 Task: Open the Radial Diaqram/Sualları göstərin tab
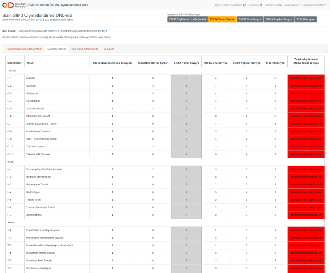pos(24,49)
